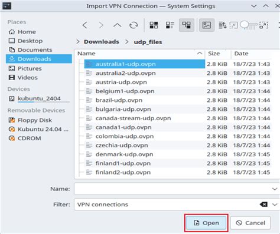Reload the current folder listing
Image resolution: width=280 pixels, height=234 pixels.
134,25
